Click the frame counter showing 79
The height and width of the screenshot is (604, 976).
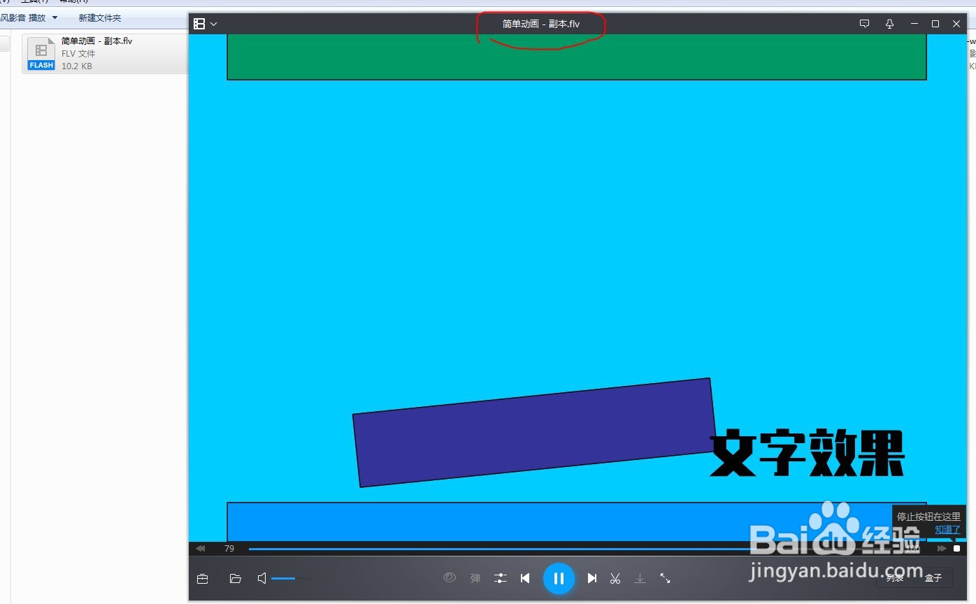(229, 549)
